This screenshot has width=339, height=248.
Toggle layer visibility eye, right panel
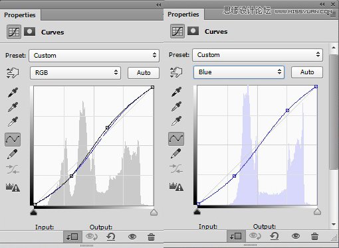point(296,236)
